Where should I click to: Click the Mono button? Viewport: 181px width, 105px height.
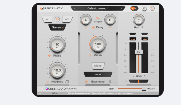tap(98, 66)
